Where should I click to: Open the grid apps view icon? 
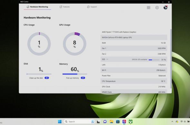148,8
